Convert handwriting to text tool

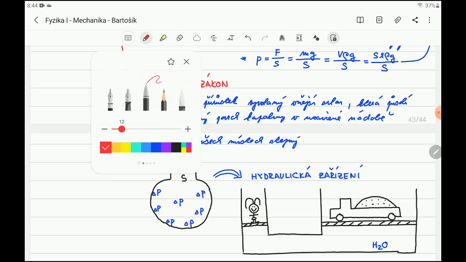coord(231,38)
